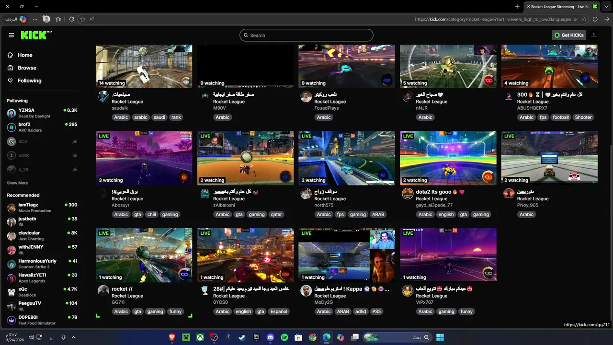Screen dimensions: 613x345
Task: Click the browser forward arrow
Action: [606, 19]
